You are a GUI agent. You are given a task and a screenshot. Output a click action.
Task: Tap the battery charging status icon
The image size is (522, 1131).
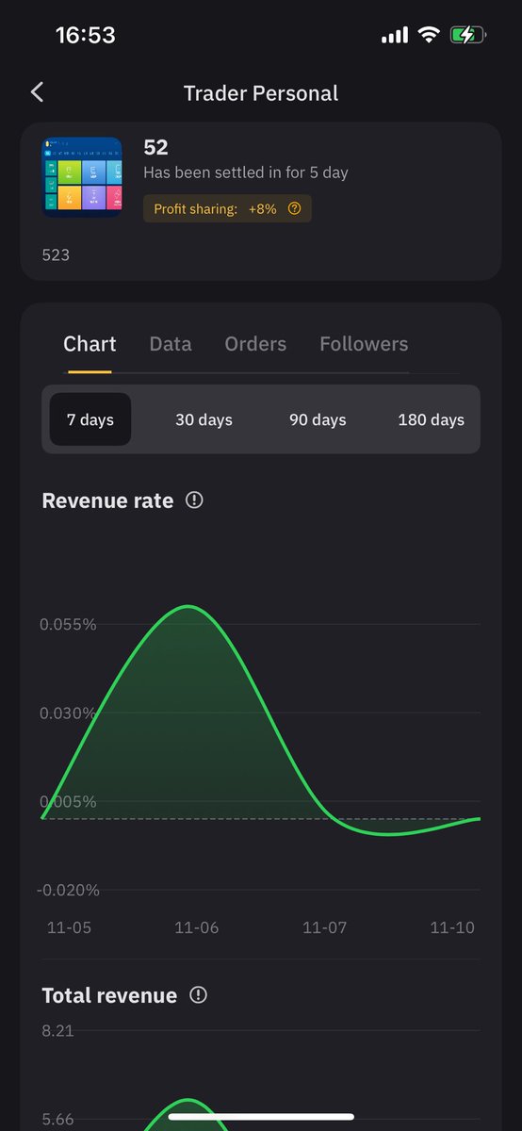pyautogui.click(x=468, y=36)
